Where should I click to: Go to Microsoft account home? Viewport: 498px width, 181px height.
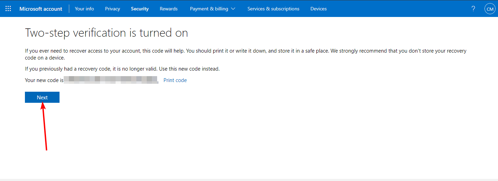(x=41, y=9)
